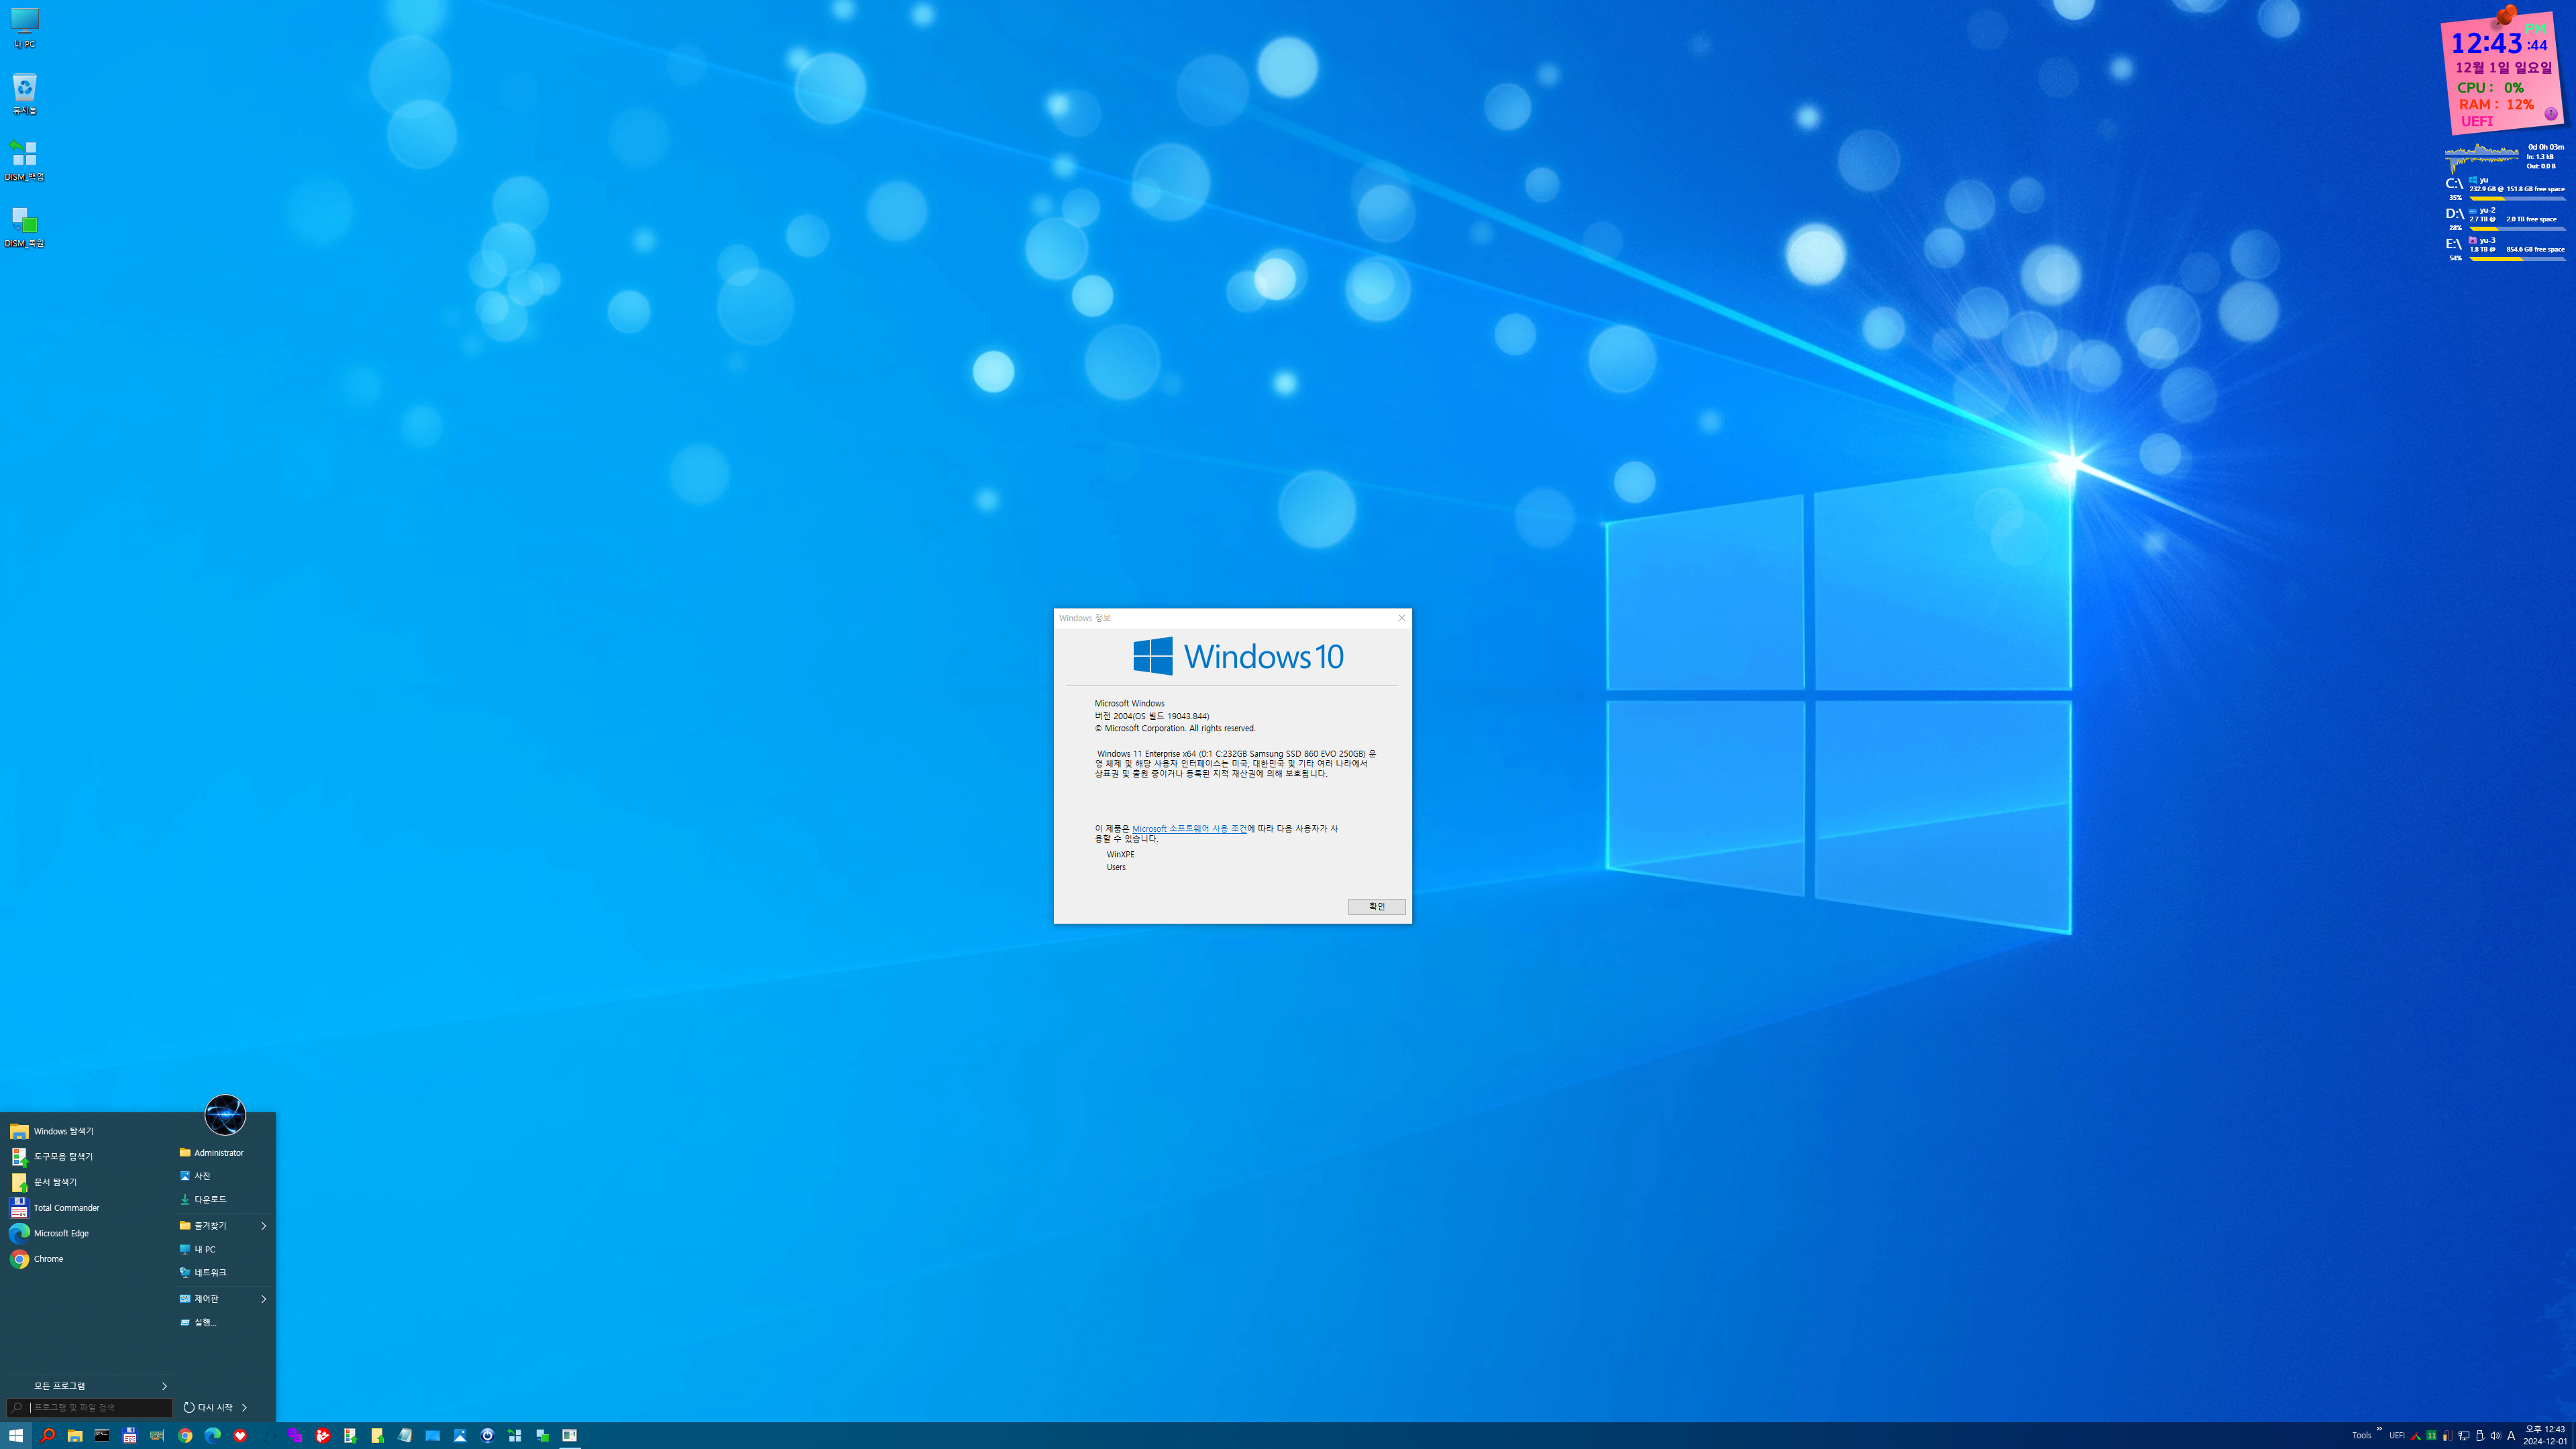This screenshot has width=2576, height=1449.
Task: Launch Command Prompt from the taskbar
Action: [102, 1435]
